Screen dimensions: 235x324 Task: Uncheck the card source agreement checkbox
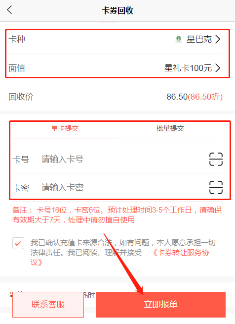pyautogui.click(x=18, y=243)
